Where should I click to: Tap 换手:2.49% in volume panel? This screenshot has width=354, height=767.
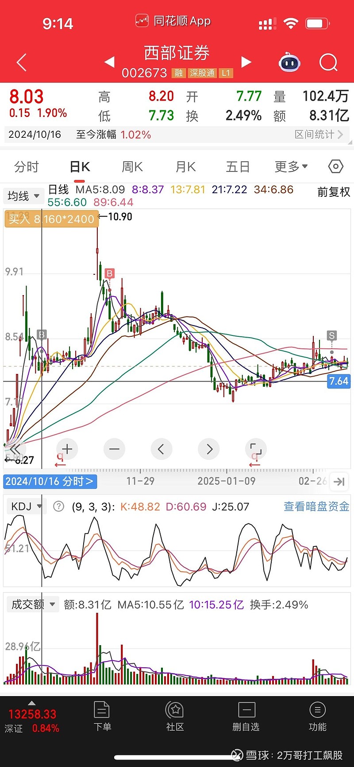279,604
